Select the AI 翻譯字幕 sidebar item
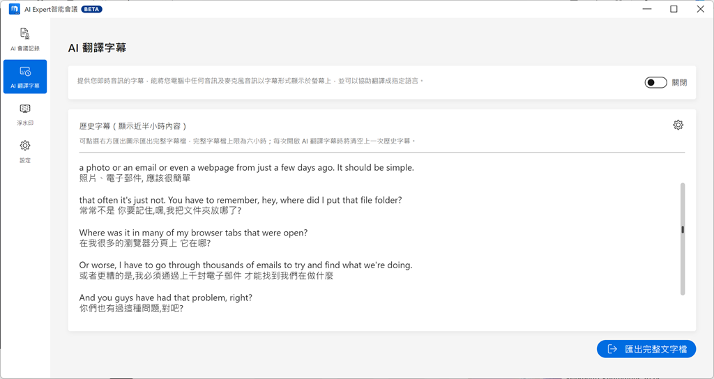This screenshot has height=379, width=714. (x=25, y=77)
